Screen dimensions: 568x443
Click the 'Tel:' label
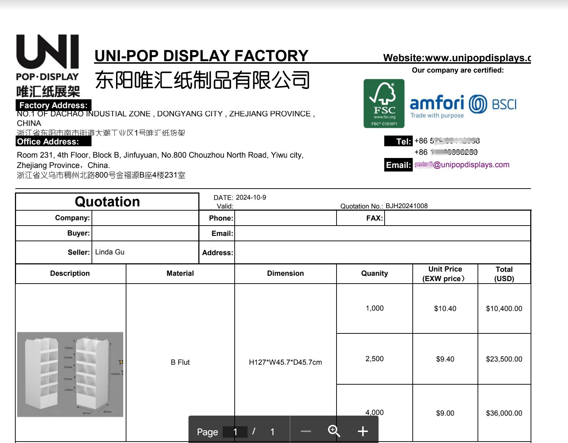(x=398, y=141)
